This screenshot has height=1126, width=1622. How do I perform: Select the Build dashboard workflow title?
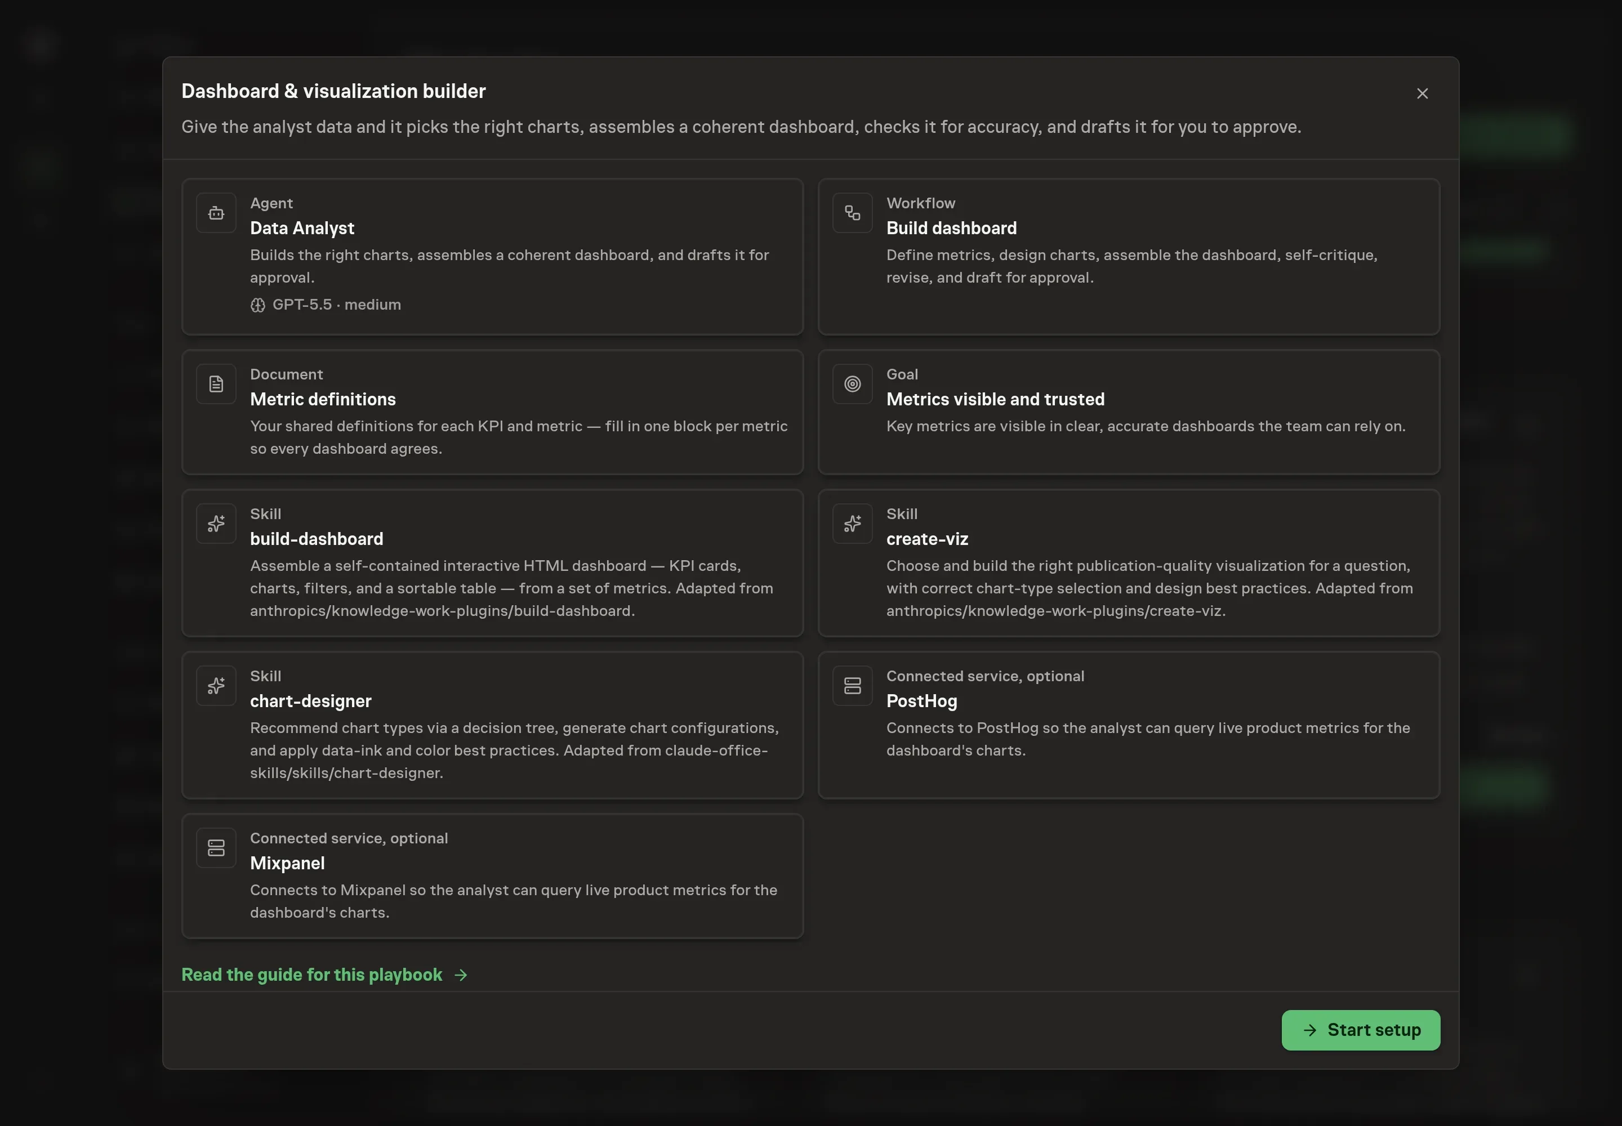click(x=951, y=228)
